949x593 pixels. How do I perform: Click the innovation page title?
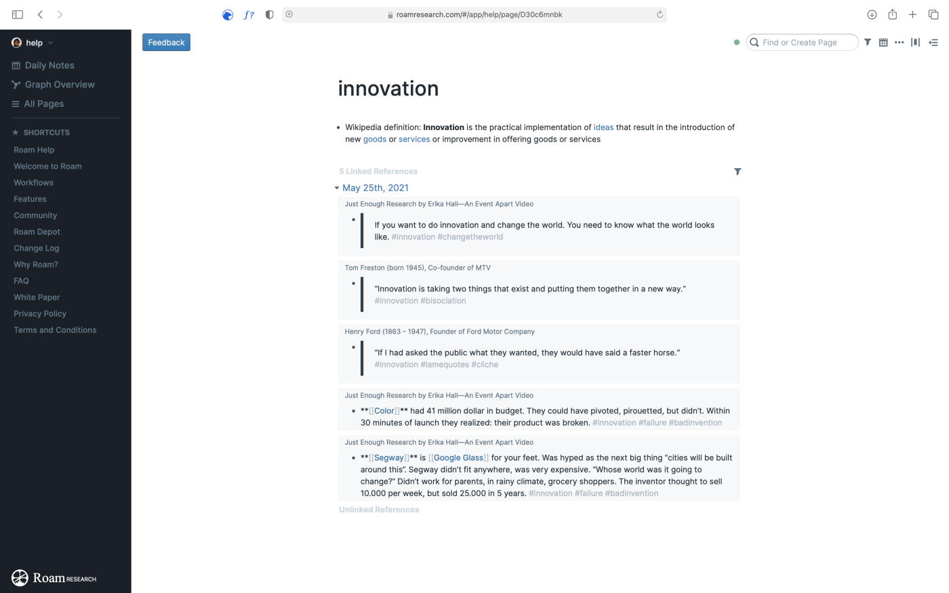(388, 89)
